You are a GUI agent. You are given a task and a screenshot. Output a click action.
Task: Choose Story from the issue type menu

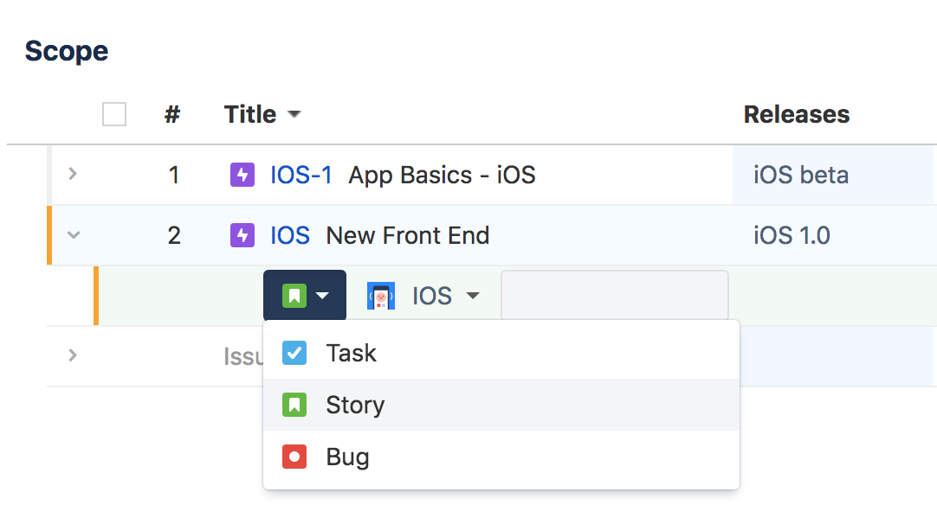(501, 405)
